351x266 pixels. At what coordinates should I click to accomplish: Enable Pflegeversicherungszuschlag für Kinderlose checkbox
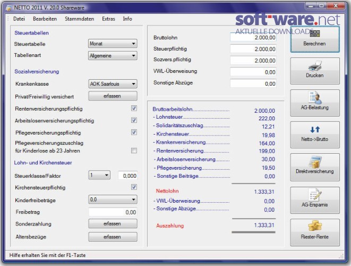[x=134, y=151]
